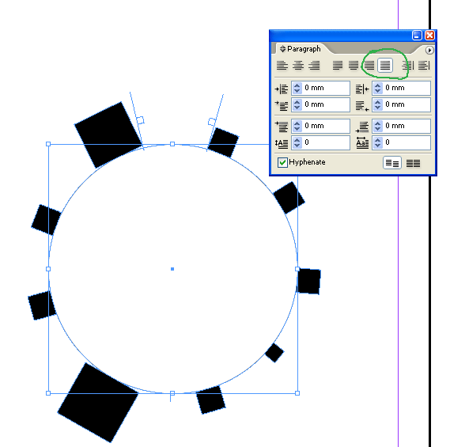This screenshot has width=450, height=447.
Task: Apply Align Towards Spine alignment
Action: [x=408, y=66]
